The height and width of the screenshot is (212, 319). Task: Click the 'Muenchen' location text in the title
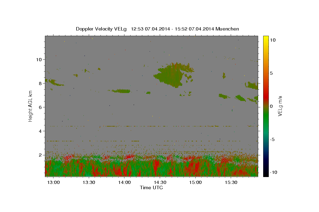click(x=227, y=29)
